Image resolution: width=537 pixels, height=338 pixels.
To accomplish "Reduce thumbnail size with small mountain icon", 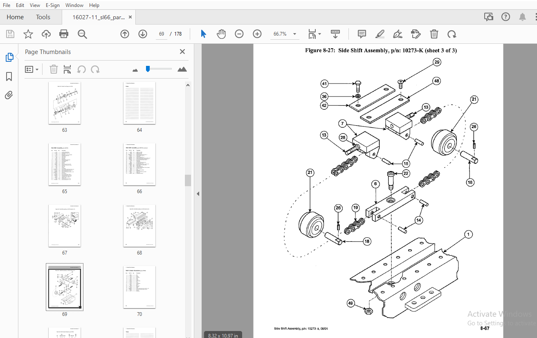I will (135, 70).
